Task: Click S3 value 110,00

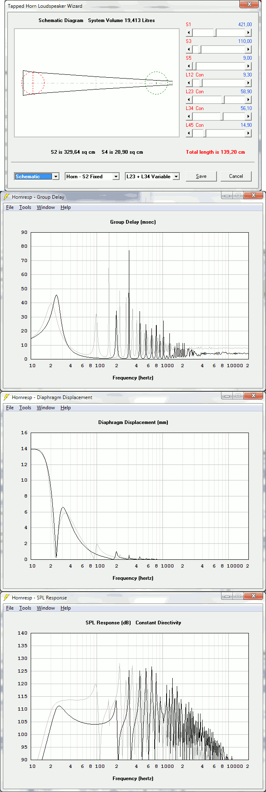Action: [245, 41]
